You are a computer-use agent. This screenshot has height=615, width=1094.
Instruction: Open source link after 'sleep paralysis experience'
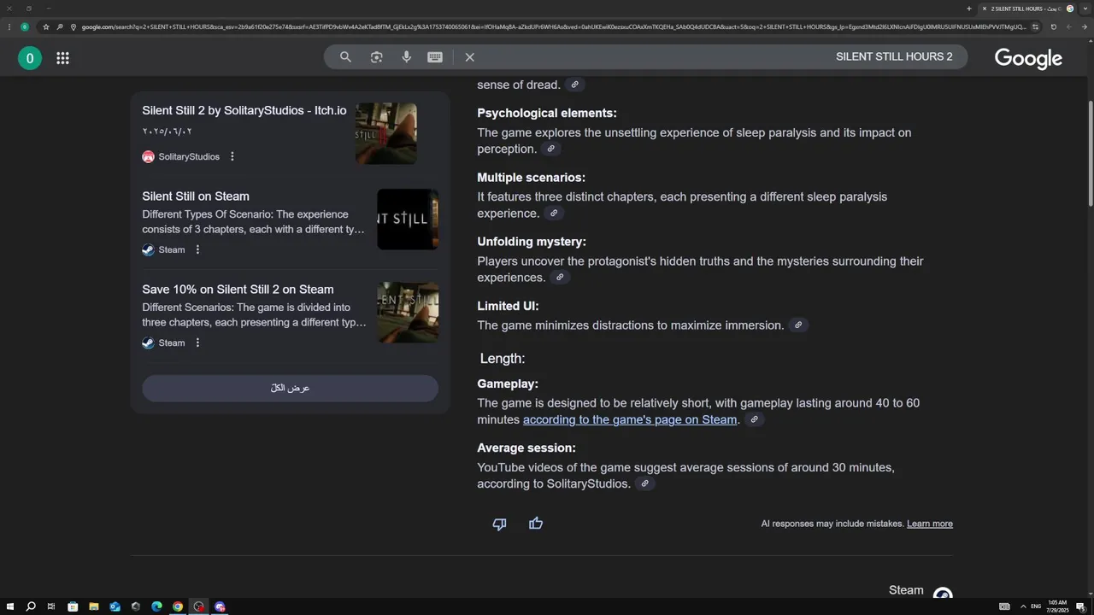(x=554, y=214)
